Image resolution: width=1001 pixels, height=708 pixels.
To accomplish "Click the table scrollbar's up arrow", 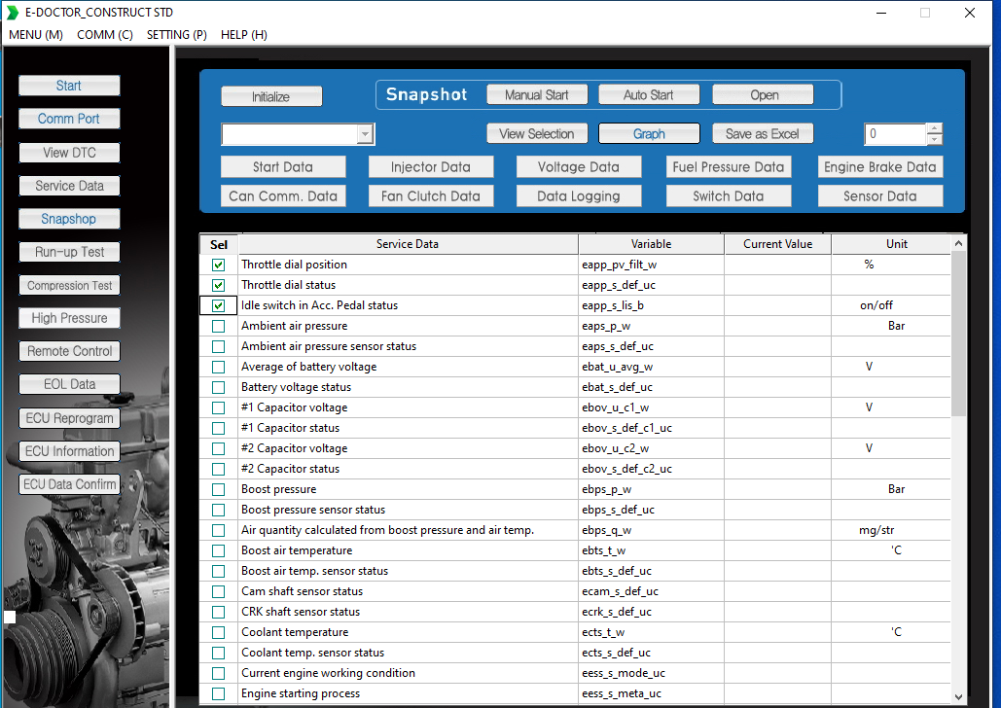I will (957, 244).
